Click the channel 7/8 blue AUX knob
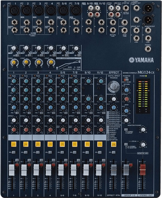This screenshot has height=198, width=162. click(75, 107)
